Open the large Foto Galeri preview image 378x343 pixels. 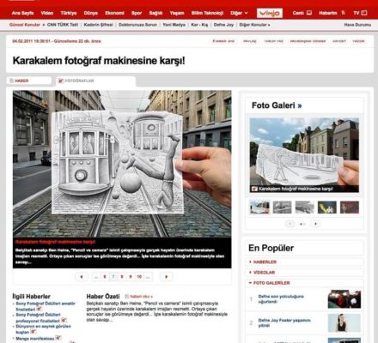304,155
